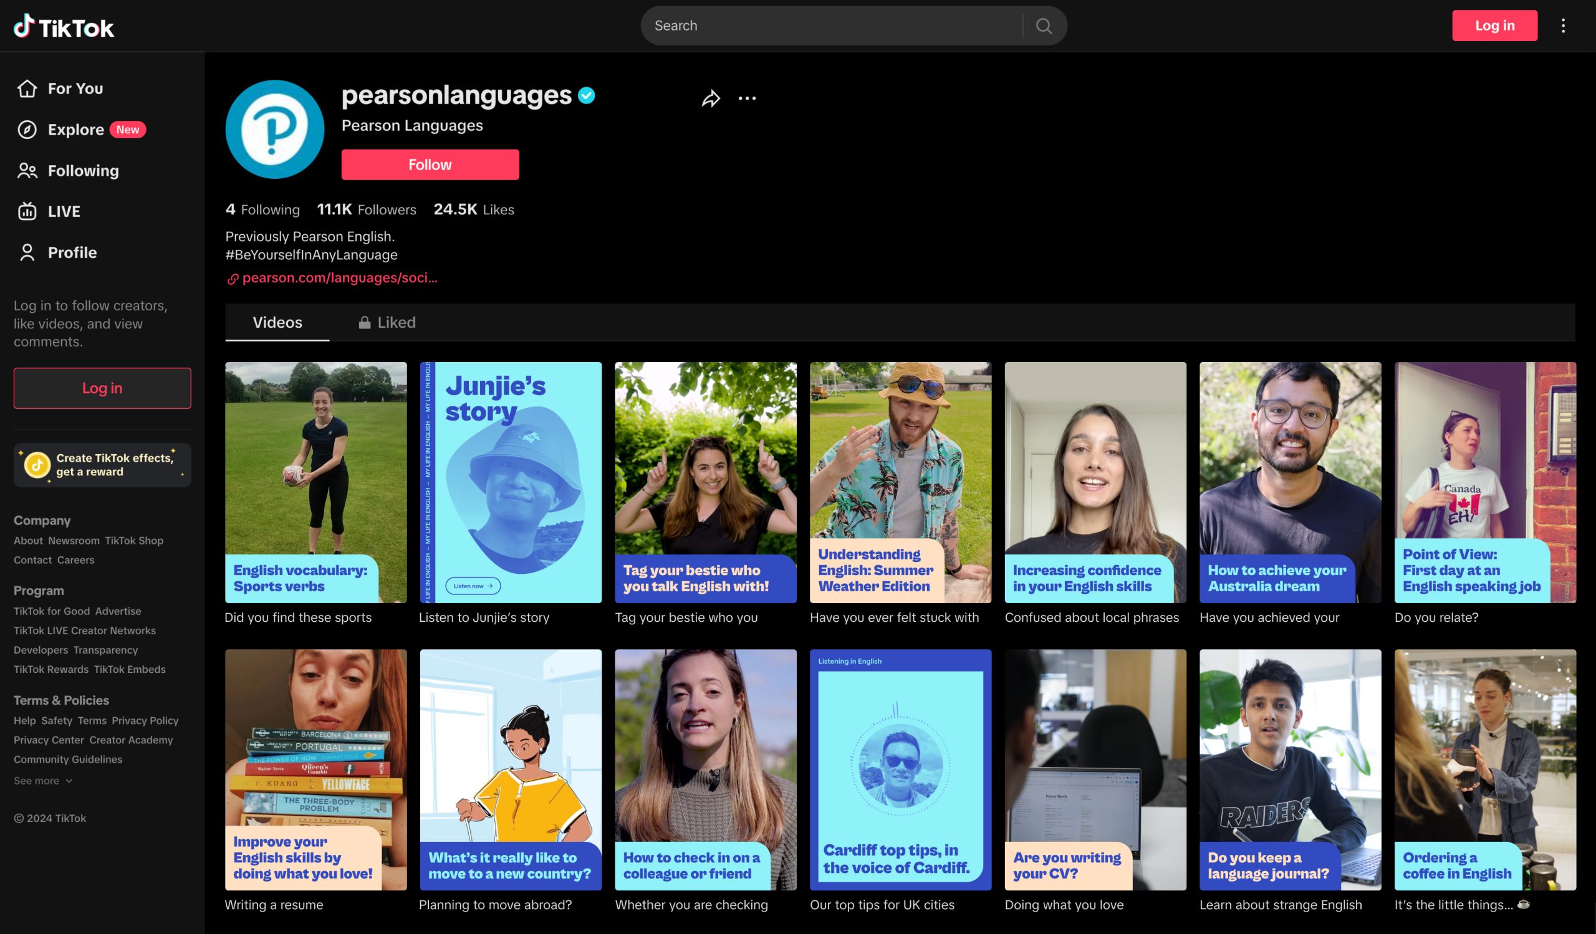The image size is (1596, 934).
Task: Open the Following feed
Action: pyautogui.click(x=68, y=171)
